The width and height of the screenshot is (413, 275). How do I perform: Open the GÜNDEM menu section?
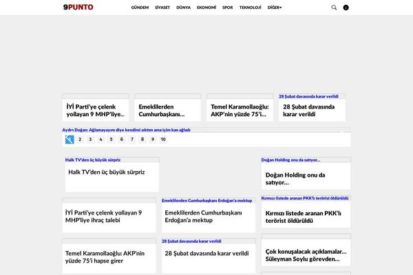pyautogui.click(x=140, y=8)
